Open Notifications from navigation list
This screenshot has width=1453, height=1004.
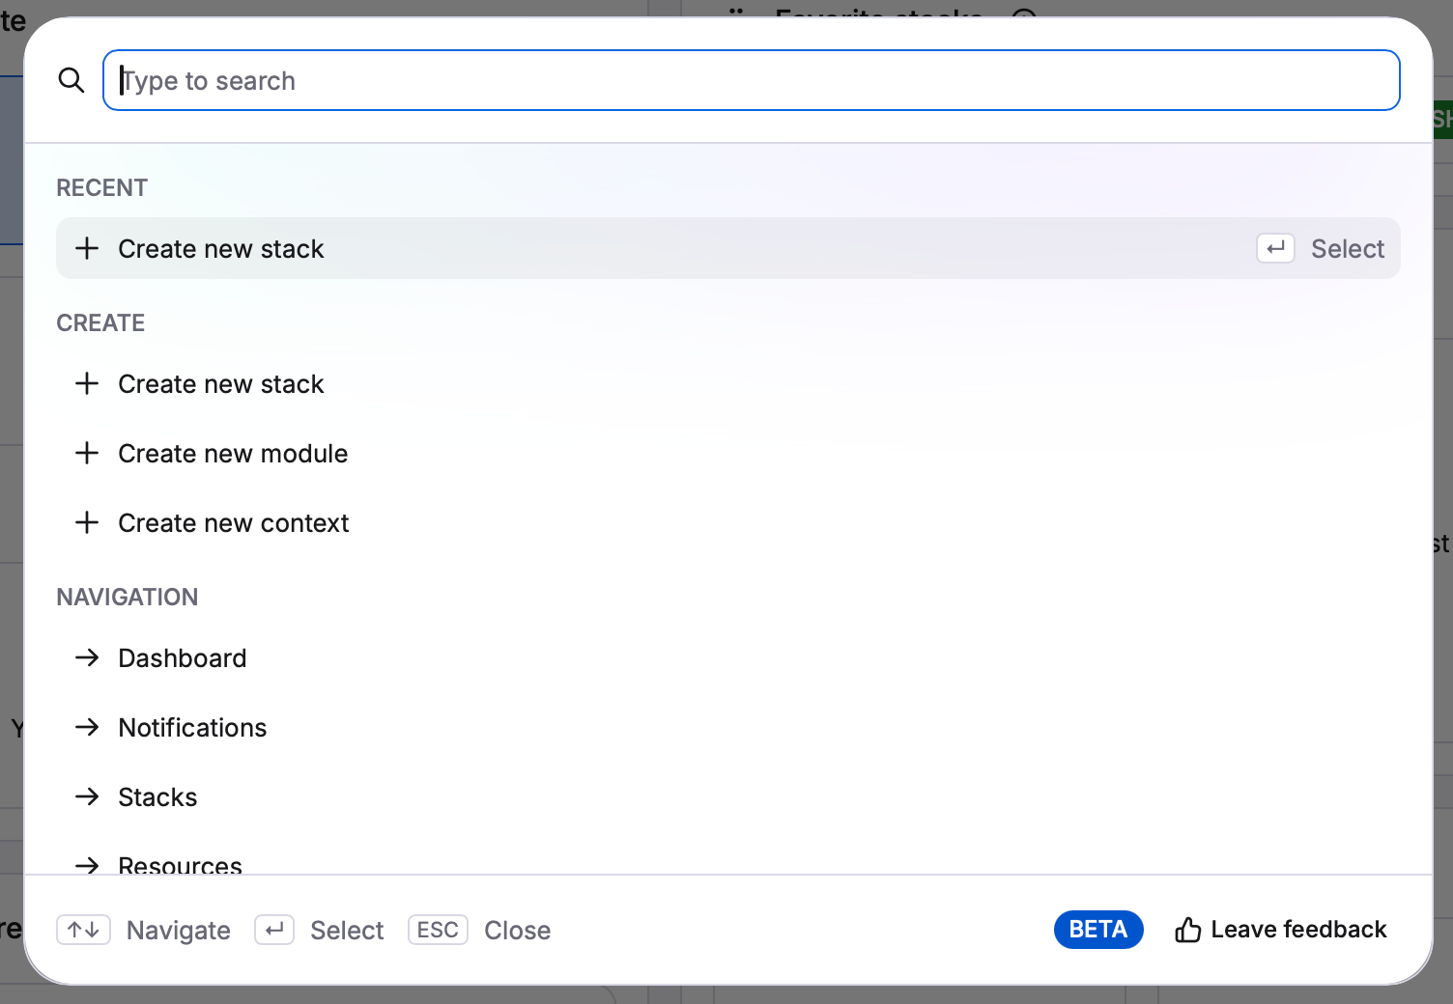click(x=192, y=728)
